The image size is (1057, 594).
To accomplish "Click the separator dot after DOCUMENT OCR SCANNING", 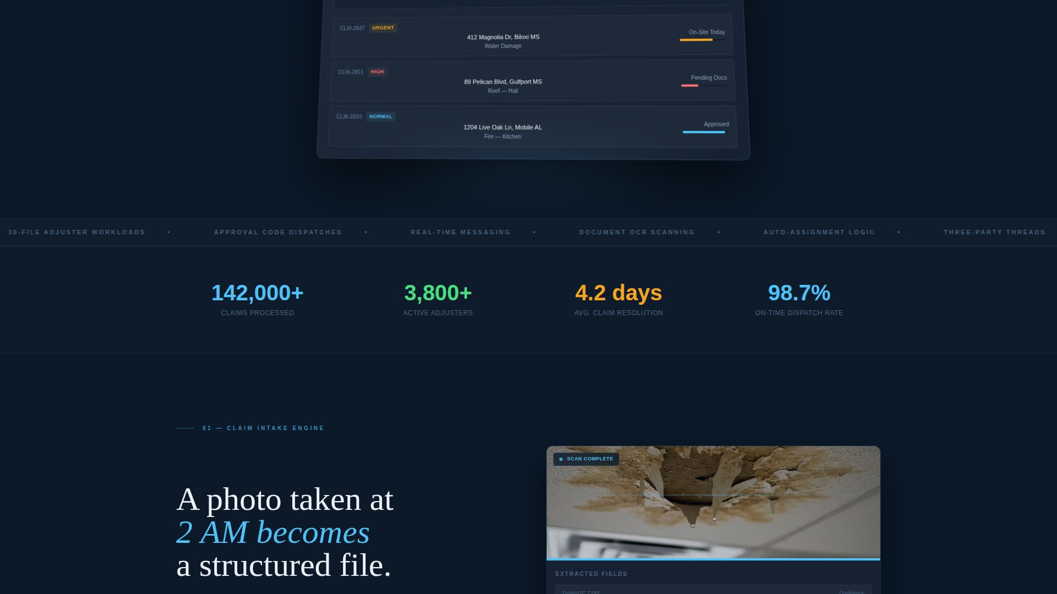I will click(x=718, y=232).
